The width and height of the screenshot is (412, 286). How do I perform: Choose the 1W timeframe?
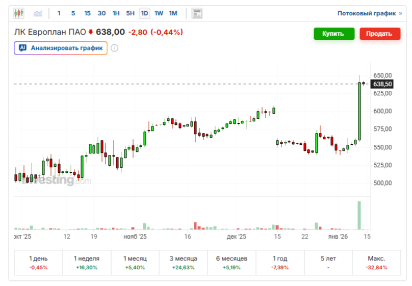(159, 13)
